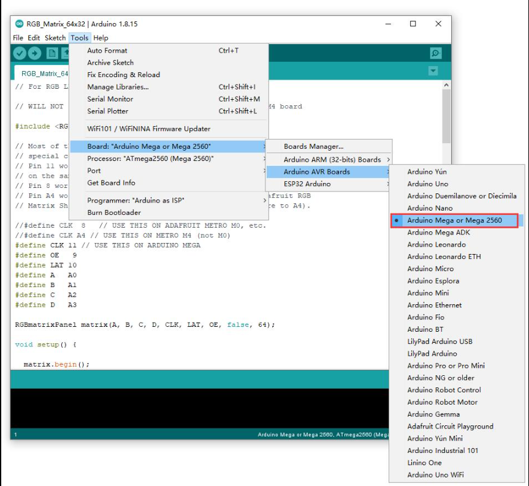This screenshot has width=529, height=486.
Task: Open the Help menu
Action: coord(101,38)
